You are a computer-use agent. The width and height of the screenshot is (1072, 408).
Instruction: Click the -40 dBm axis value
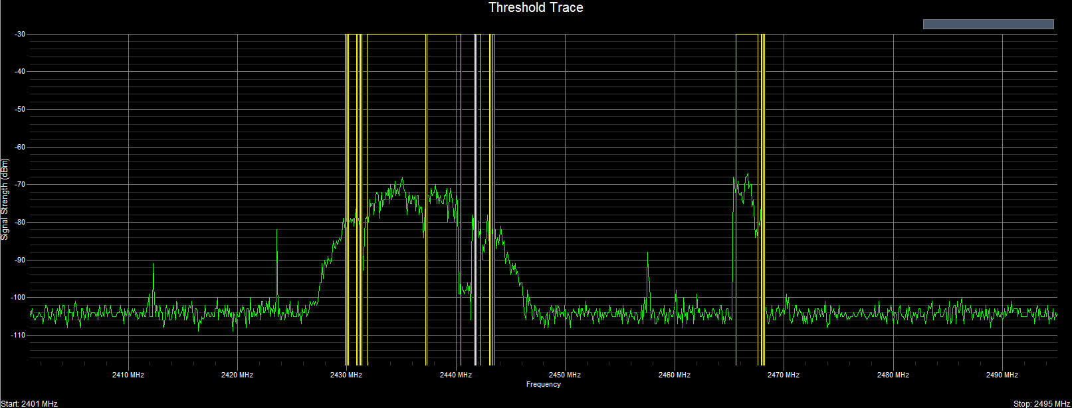[x=20, y=72]
